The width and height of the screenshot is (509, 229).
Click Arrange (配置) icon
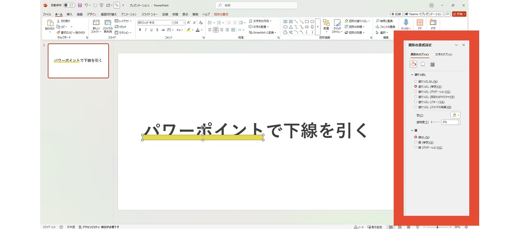(x=326, y=23)
